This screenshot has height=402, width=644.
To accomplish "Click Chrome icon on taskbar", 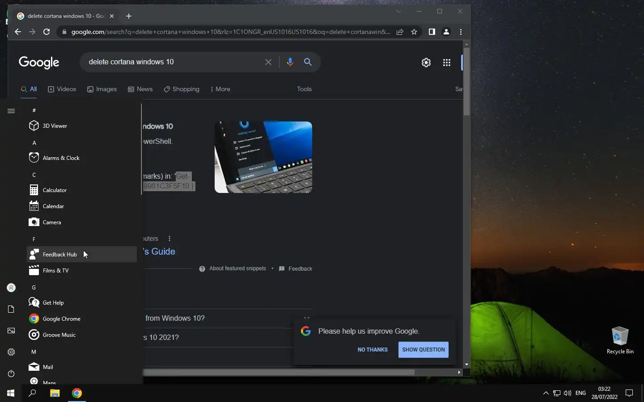I will coord(77,393).
